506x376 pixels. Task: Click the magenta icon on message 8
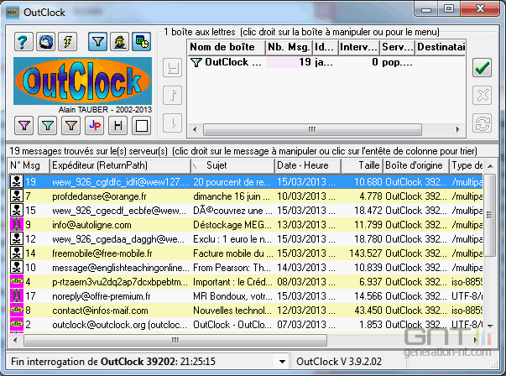(17, 310)
